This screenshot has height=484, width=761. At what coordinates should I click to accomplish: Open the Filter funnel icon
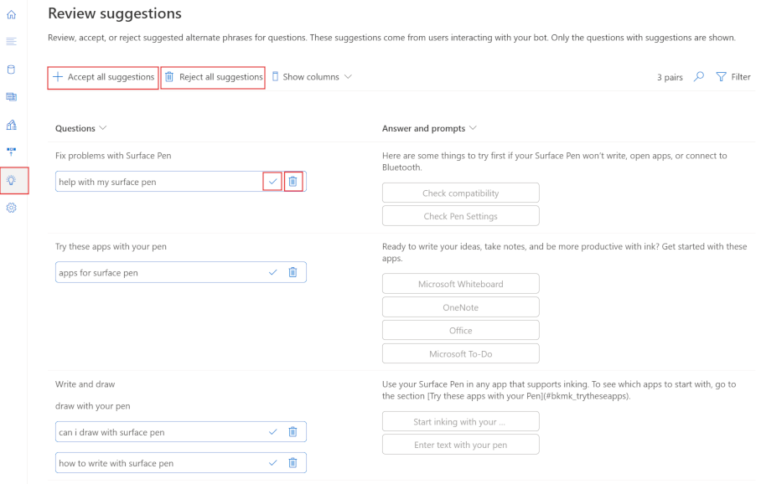(722, 76)
